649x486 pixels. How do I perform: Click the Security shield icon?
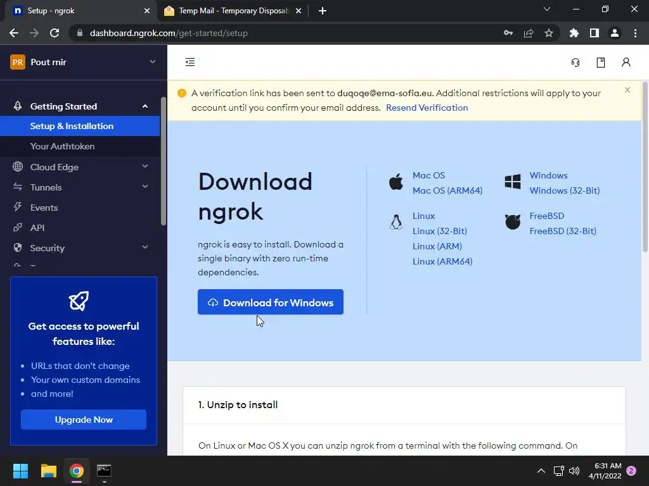(x=17, y=247)
